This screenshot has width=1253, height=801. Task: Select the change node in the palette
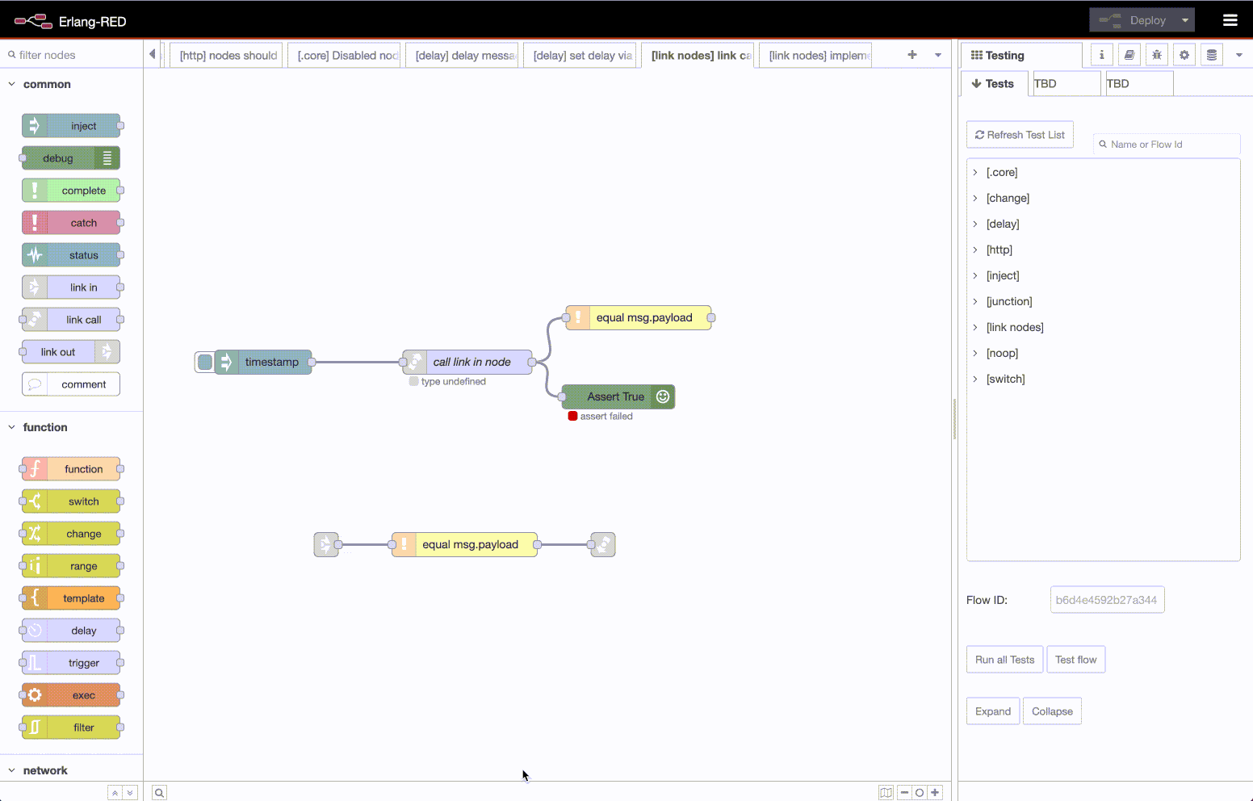[71, 534]
